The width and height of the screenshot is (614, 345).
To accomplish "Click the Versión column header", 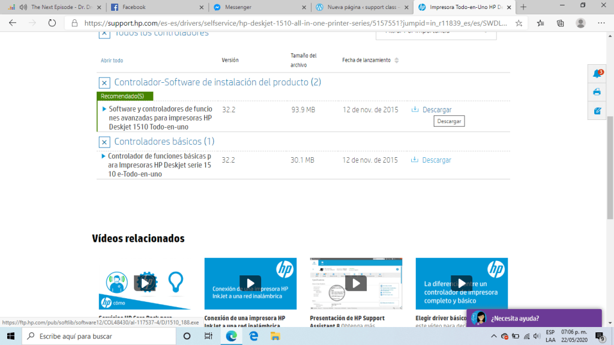I will 230,60.
